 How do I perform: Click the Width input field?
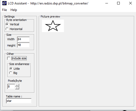pyautogui.click(x=23, y=39)
